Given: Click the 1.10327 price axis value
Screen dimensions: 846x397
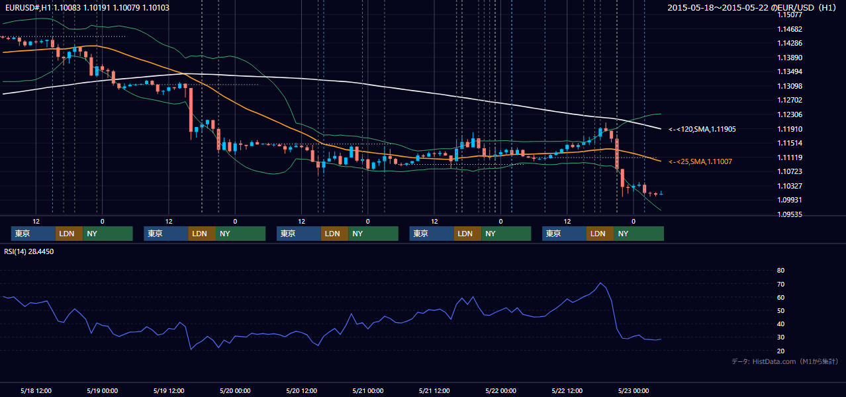Looking at the screenshot, I should (x=789, y=186).
